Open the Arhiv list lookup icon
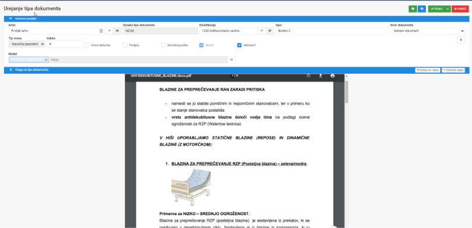 click(x=117, y=31)
